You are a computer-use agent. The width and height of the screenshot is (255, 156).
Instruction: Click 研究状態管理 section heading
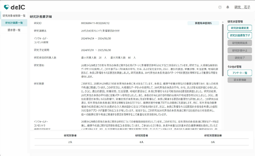pyautogui.click(x=235, y=21)
